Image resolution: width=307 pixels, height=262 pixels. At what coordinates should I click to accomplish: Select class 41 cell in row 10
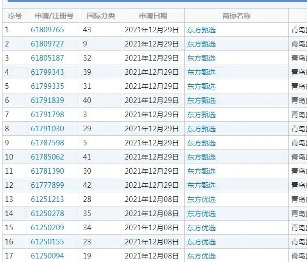[101, 157]
